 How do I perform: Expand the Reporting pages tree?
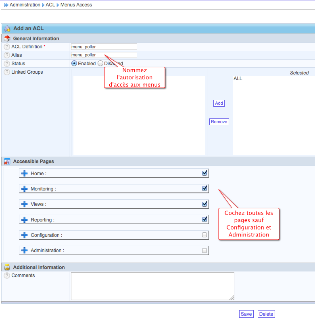[25, 220]
